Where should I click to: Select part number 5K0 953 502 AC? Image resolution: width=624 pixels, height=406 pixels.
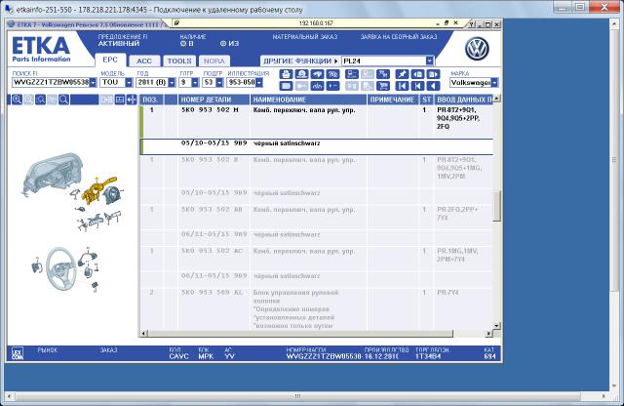pyautogui.click(x=212, y=251)
